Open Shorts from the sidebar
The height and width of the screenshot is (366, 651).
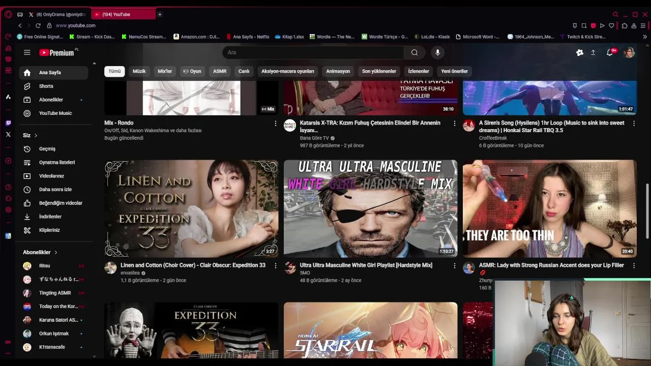[x=53, y=86]
